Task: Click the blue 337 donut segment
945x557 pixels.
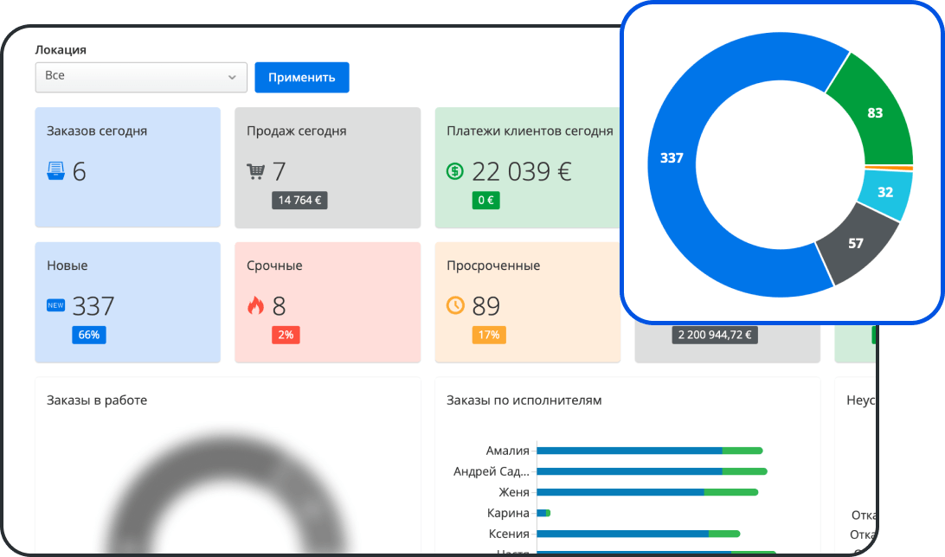Action: pyautogui.click(x=672, y=158)
